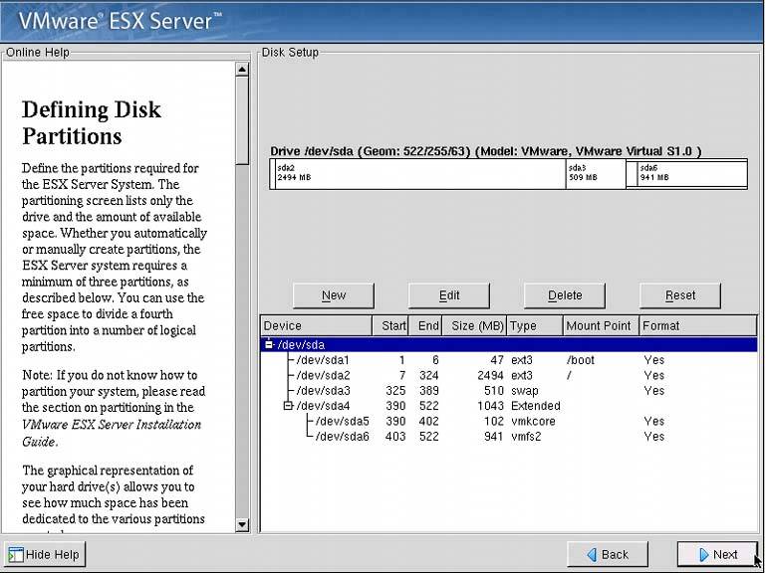Sort by the Mount Point column header
This screenshot has height=573, width=765.
click(x=601, y=326)
